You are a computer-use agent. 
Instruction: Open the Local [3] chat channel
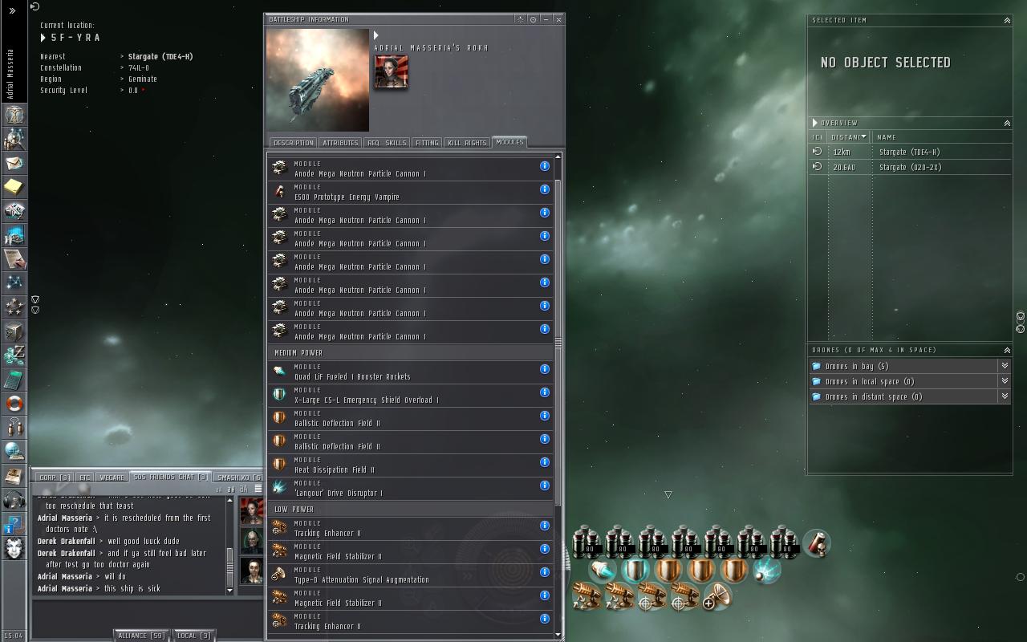click(194, 636)
